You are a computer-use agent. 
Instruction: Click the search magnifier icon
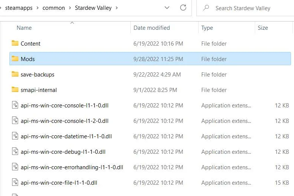[x=206, y=8]
